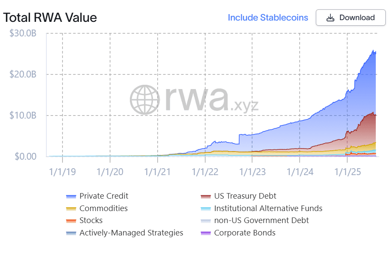Click the rwa.xyz globe watermark icon
The width and height of the screenshot is (390, 256).
click(x=144, y=99)
